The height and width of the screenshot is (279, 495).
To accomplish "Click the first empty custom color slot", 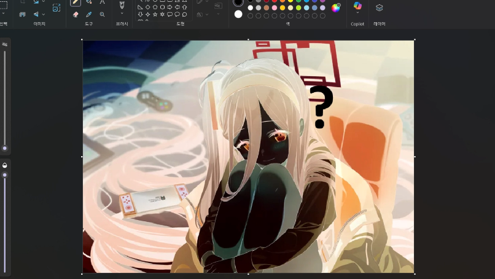I will 251,15.
